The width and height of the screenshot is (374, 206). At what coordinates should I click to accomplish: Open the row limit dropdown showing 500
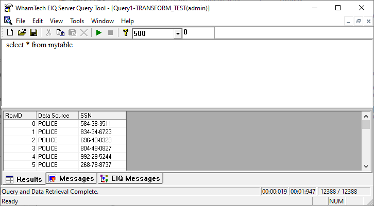tap(177, 33)
